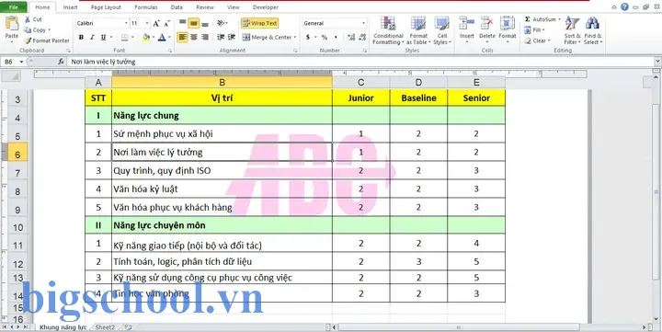Open Cell Styles gallery
This screenshot has height=332, width=662.
[442, 30]
